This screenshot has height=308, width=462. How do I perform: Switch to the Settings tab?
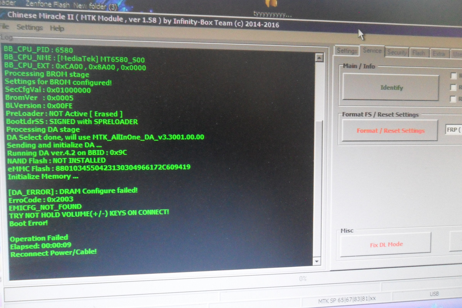point(346,51)
